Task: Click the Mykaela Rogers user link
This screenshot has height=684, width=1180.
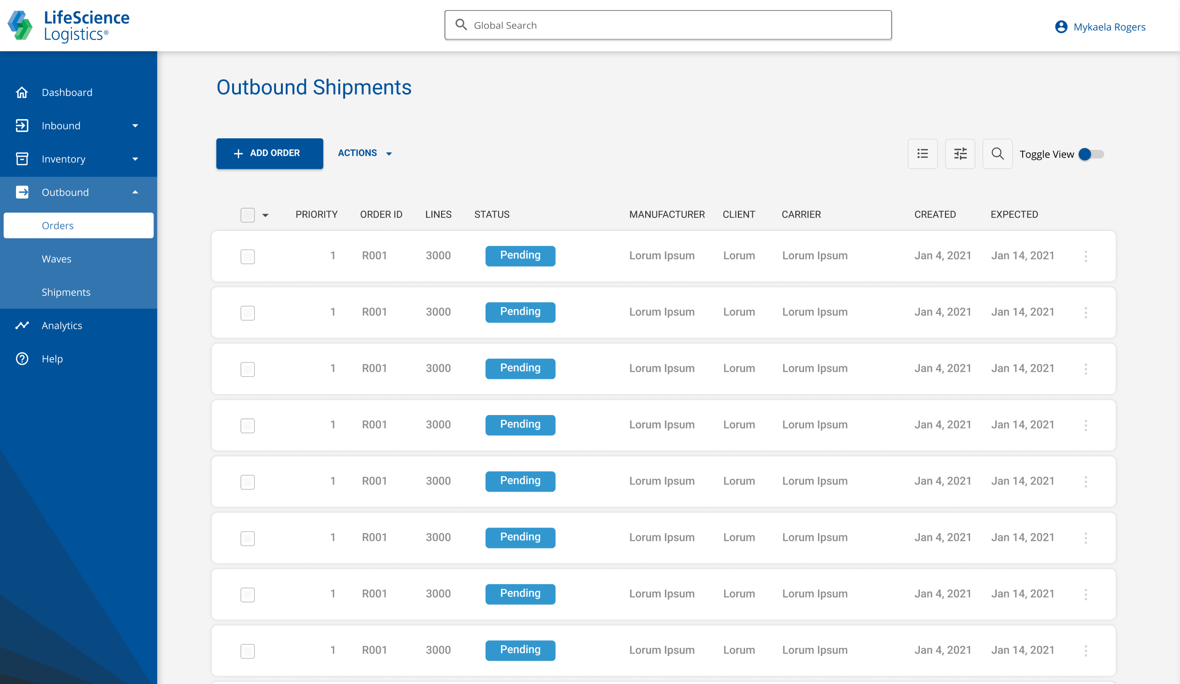Action: [x=1109, y=27]
